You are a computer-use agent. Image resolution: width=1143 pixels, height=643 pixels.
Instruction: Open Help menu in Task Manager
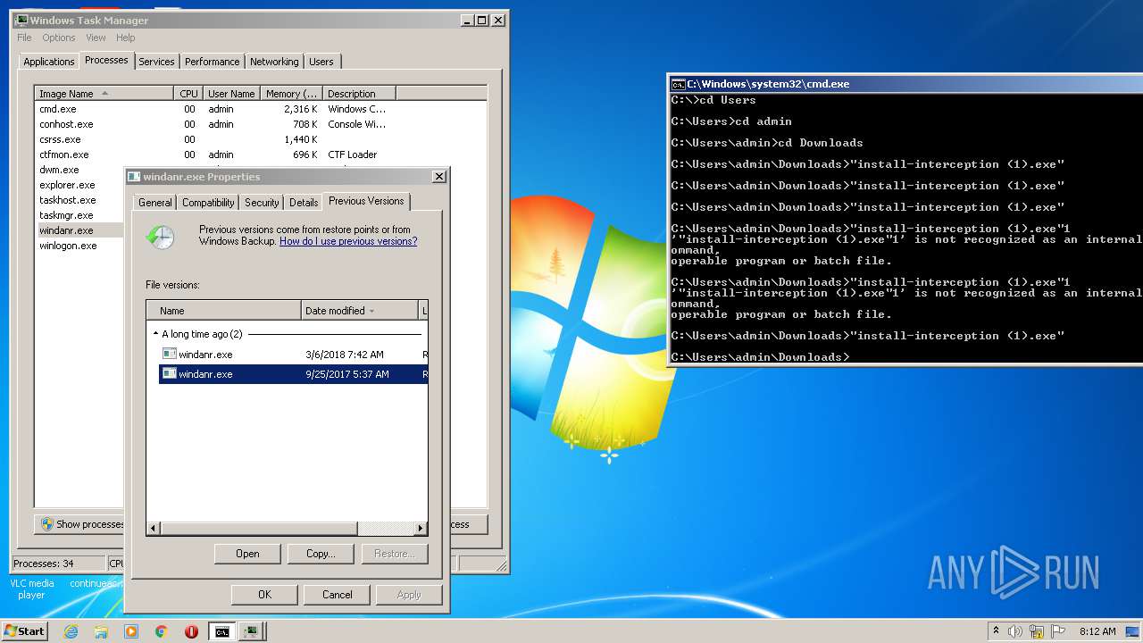tap(126, 38)
